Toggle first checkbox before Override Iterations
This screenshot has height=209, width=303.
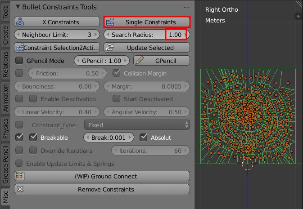tap(19, 150)
